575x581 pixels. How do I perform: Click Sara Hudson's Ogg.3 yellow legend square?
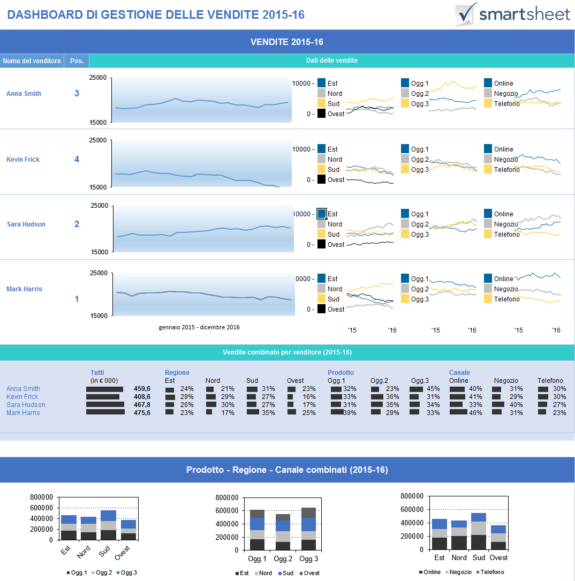(405, 234)
